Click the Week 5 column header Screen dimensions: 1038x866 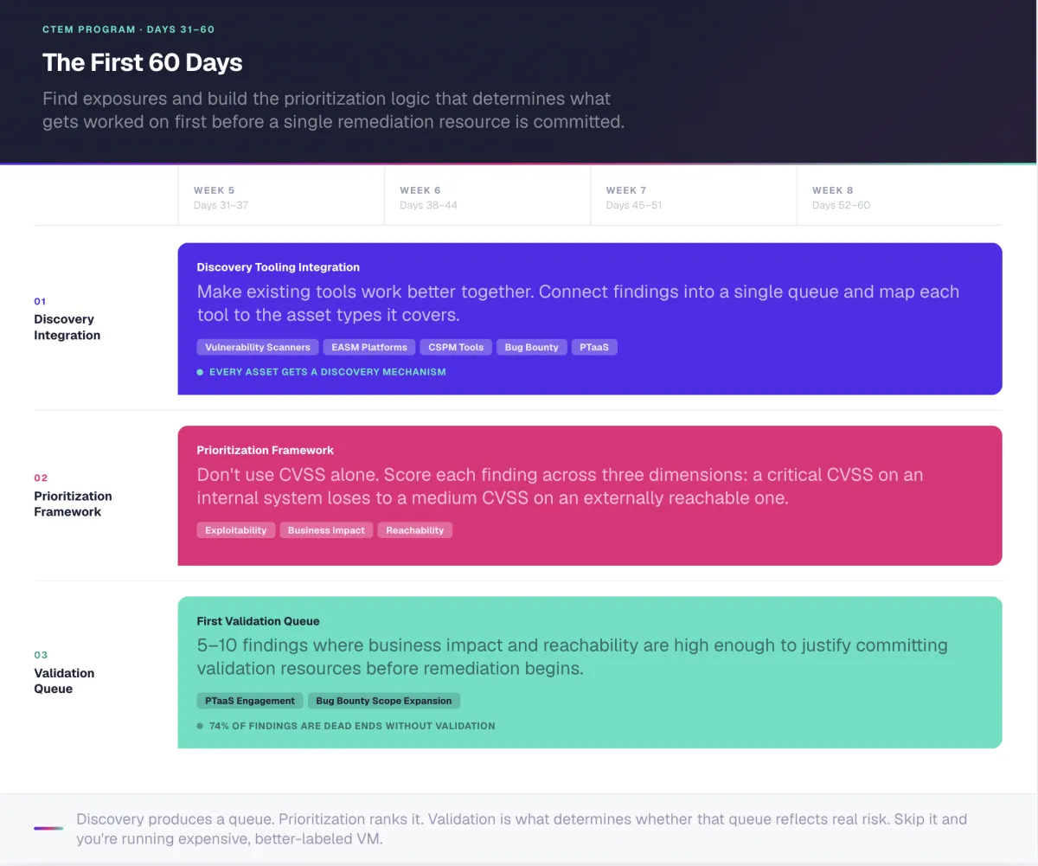tap(281, 197)
